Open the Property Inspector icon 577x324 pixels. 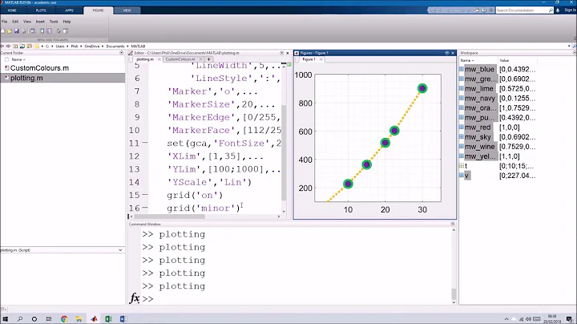click(x=66, y=31)
